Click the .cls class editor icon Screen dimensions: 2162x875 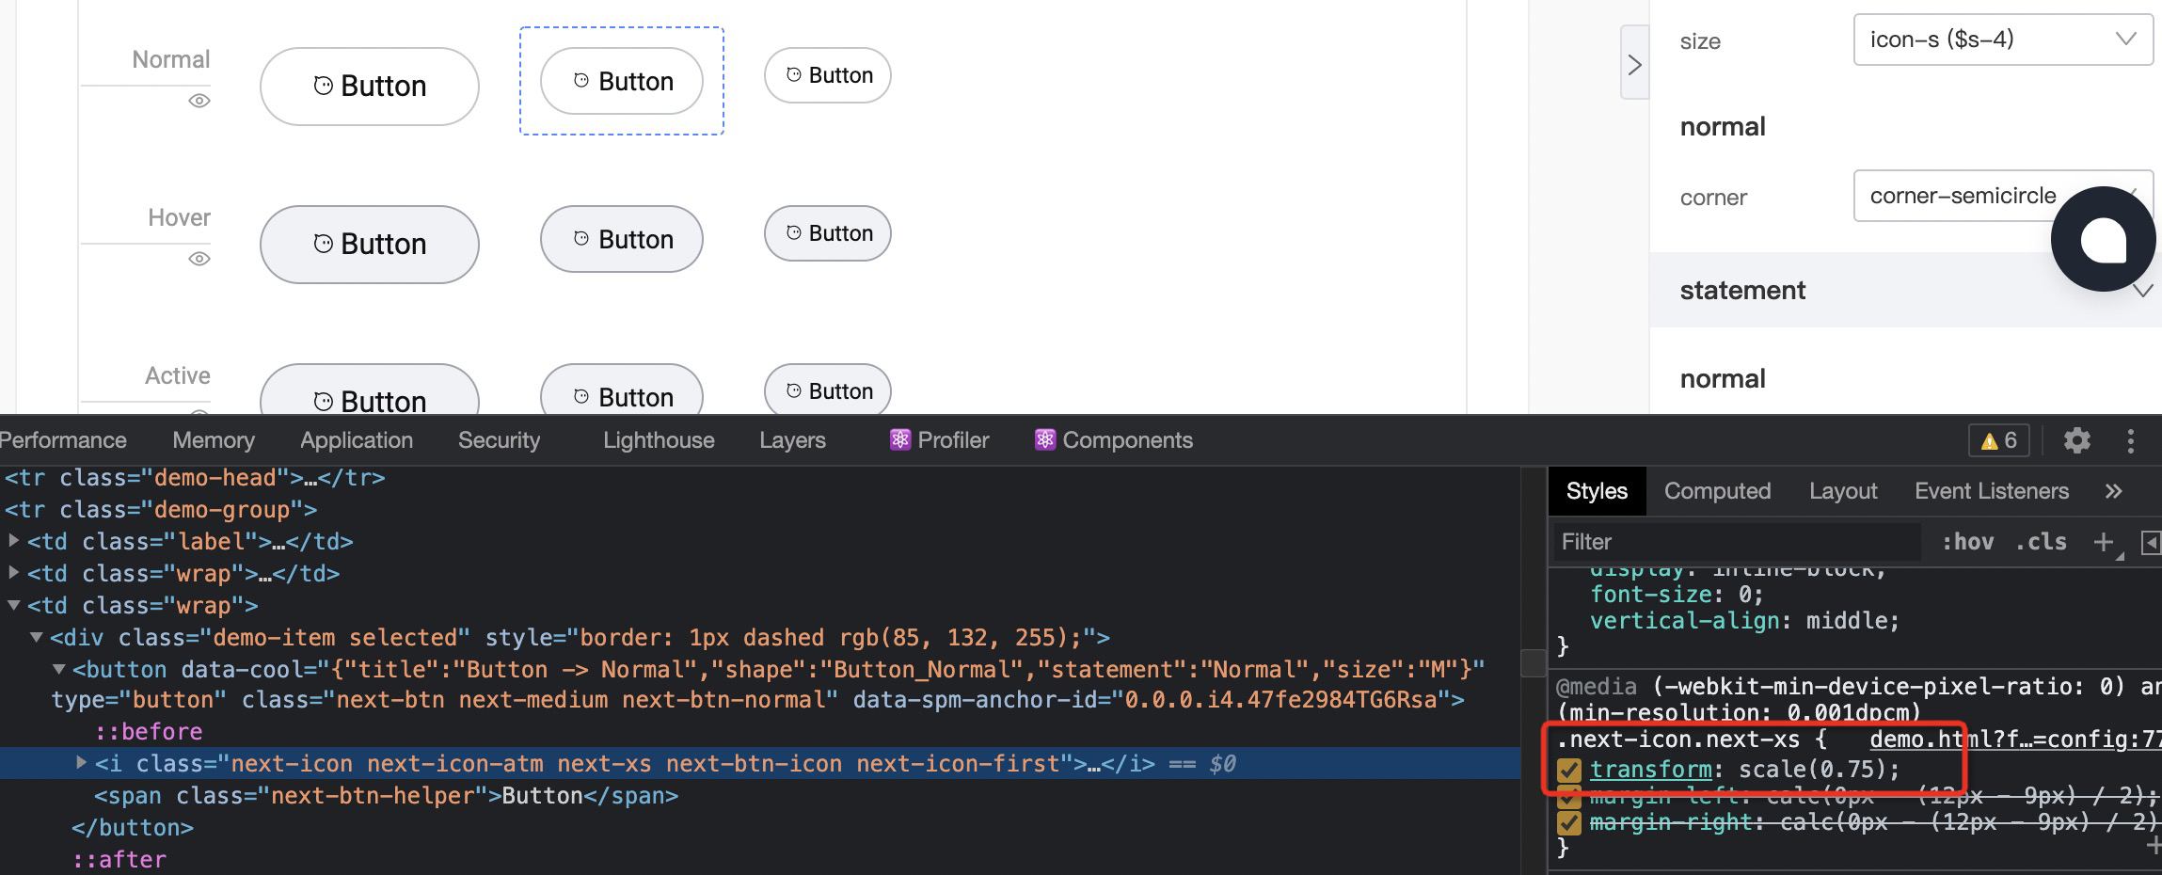coord(2042,541)
